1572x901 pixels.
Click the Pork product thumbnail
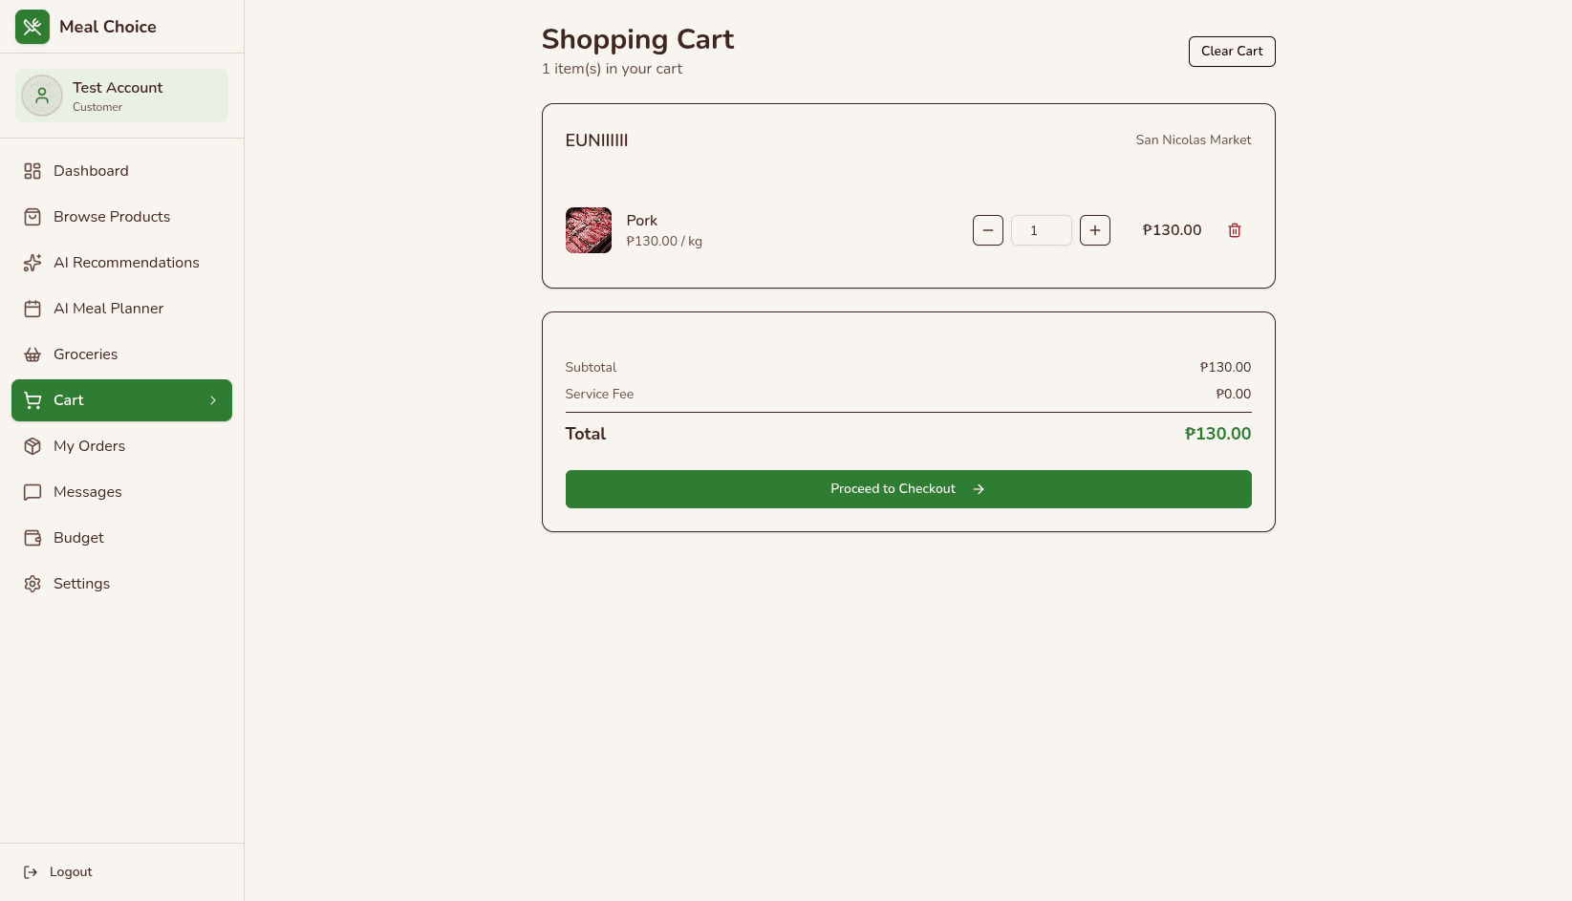(589, 230)
